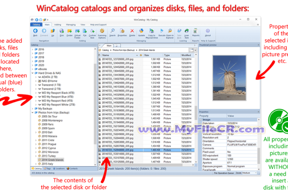This screenshot has height=192, width=288.
Task: Click File Operation Queue in status bar
Action: coord(224,173)
